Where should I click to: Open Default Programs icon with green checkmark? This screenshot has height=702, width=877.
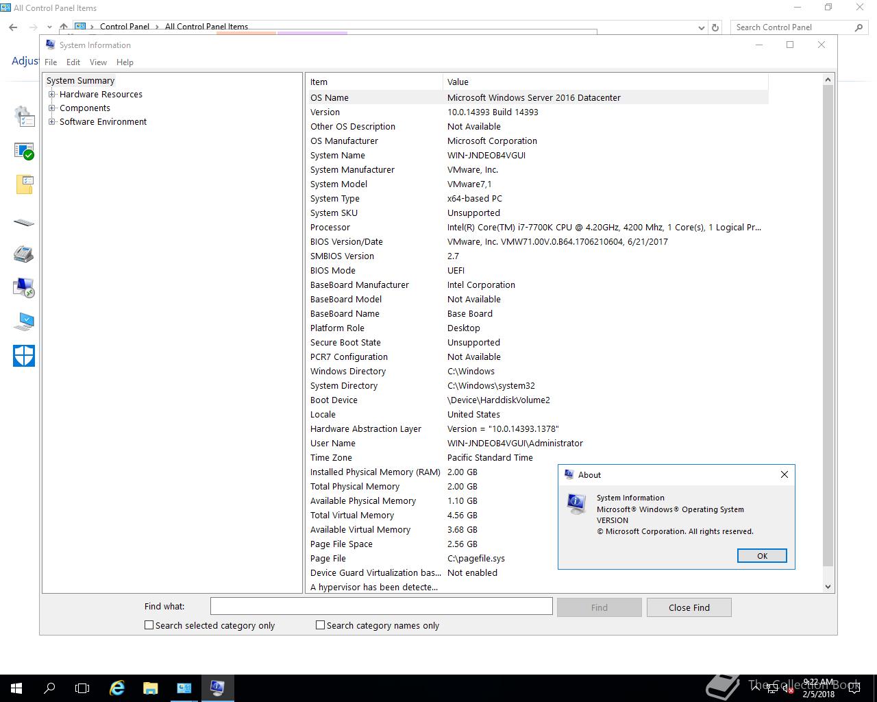(24, 151)
